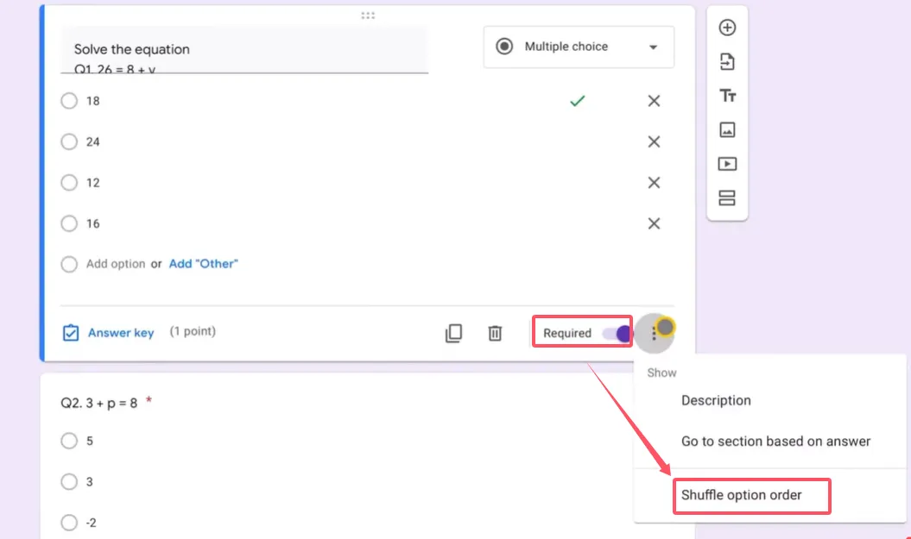Click the Add "Other" link
Viewport: 911px width, 539px height.
203,264
